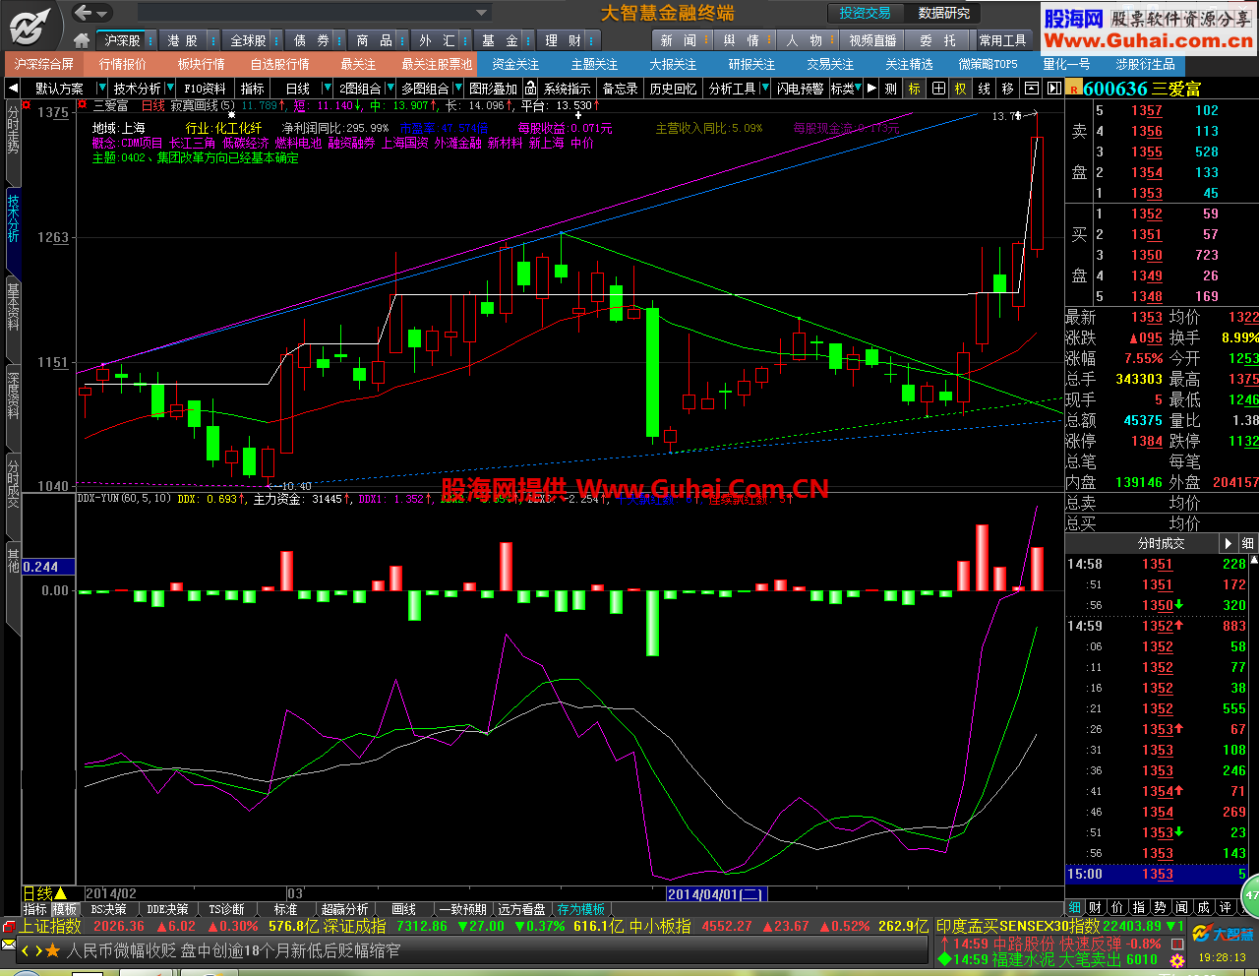
Task: Click the panel collapse arrow icon
Action: click(x=1053, y=89)
